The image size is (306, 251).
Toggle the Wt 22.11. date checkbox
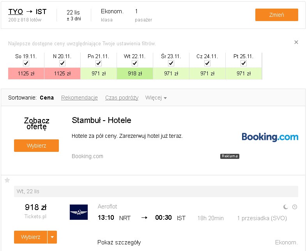(x=135, y=63)
